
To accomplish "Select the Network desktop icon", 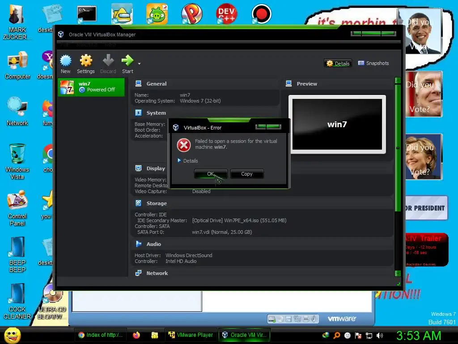I will click(17, 112).
